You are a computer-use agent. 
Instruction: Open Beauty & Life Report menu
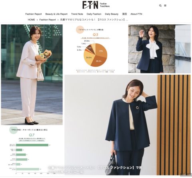click(x=56, y=14)
